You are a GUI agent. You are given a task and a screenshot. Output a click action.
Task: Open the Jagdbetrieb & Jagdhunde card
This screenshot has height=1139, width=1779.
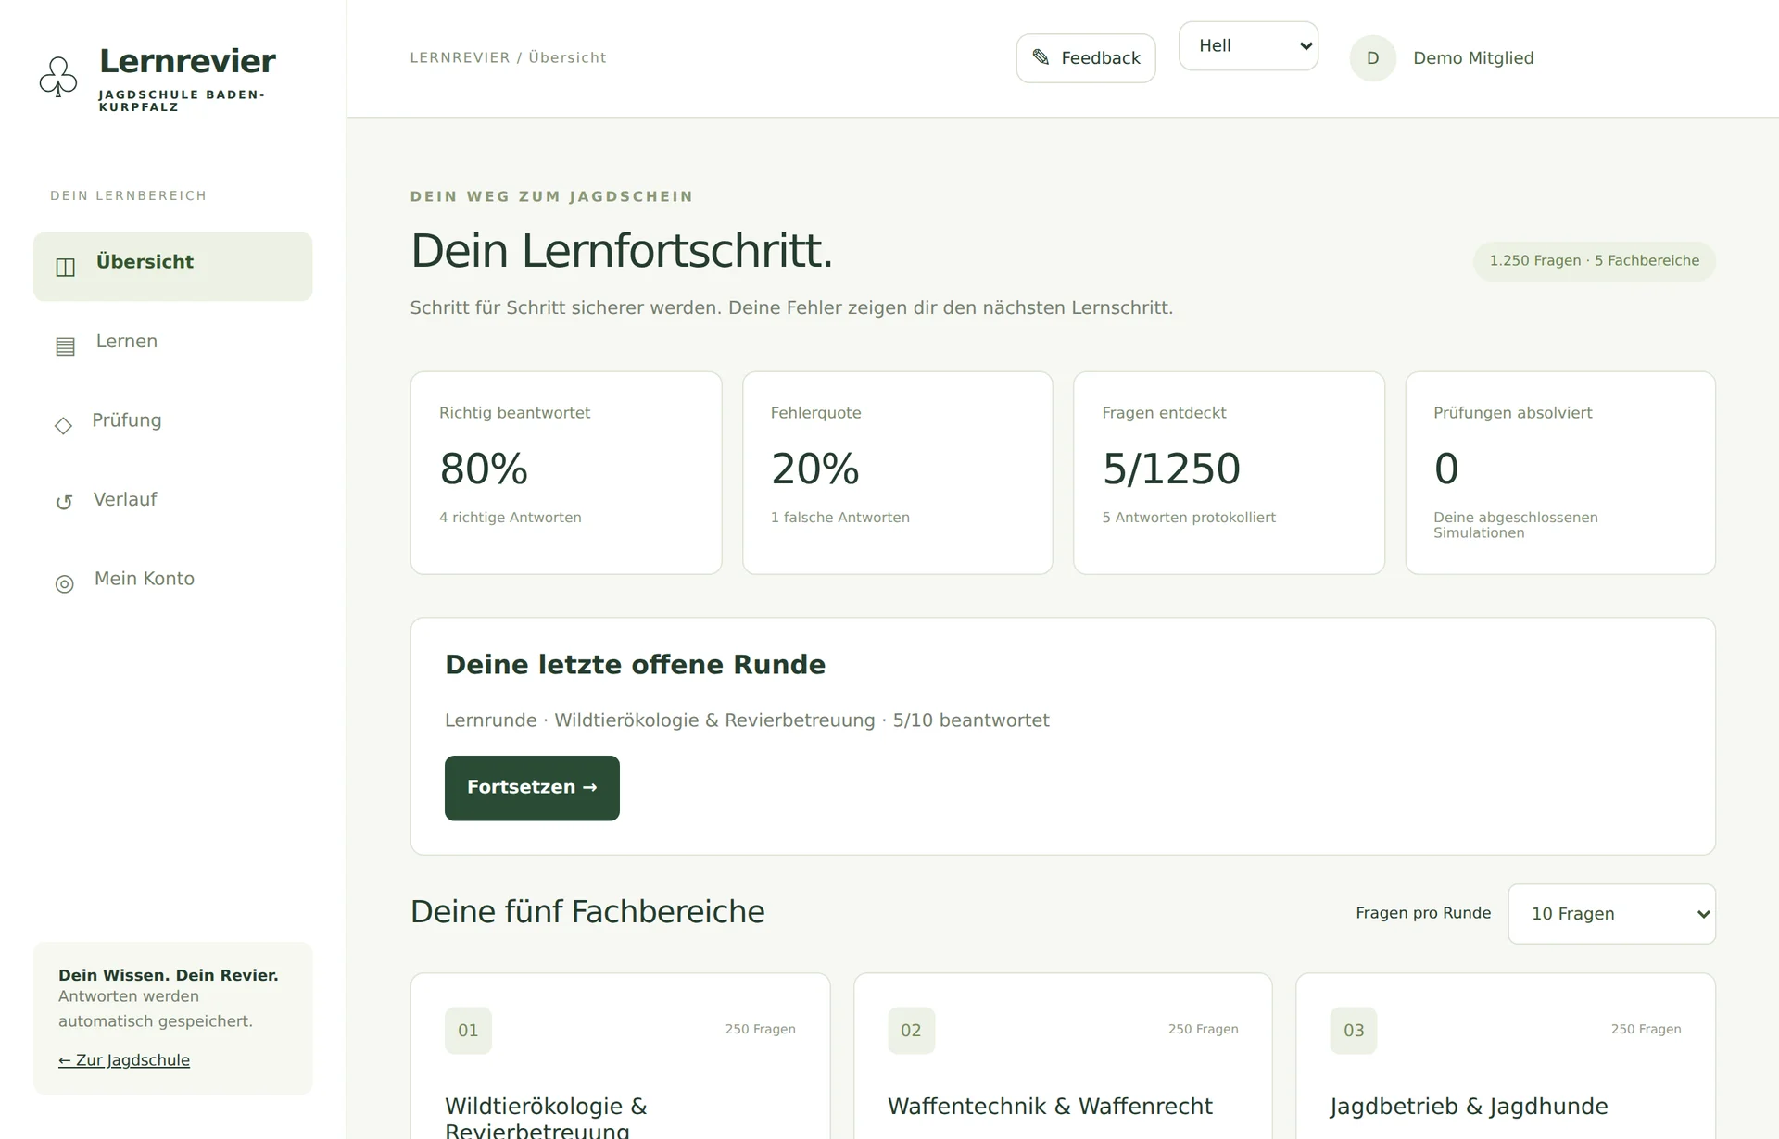(x=1506, y=1056)
